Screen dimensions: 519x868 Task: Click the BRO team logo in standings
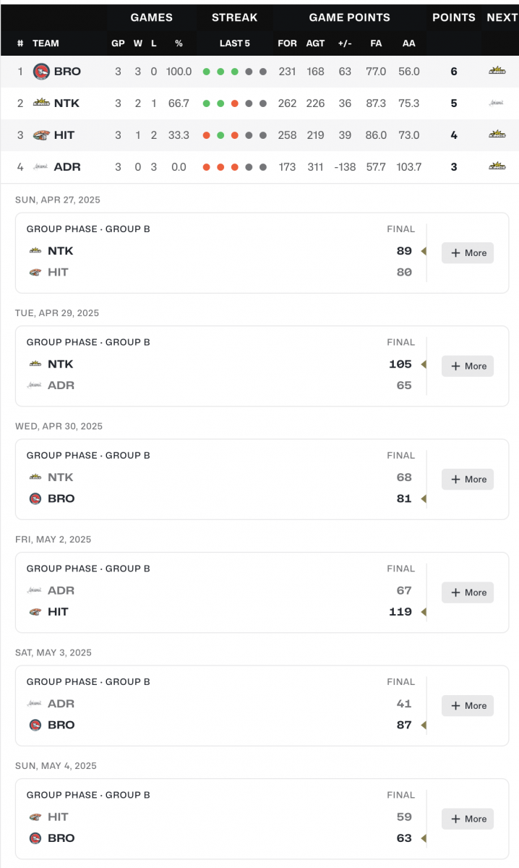point(41,72)
